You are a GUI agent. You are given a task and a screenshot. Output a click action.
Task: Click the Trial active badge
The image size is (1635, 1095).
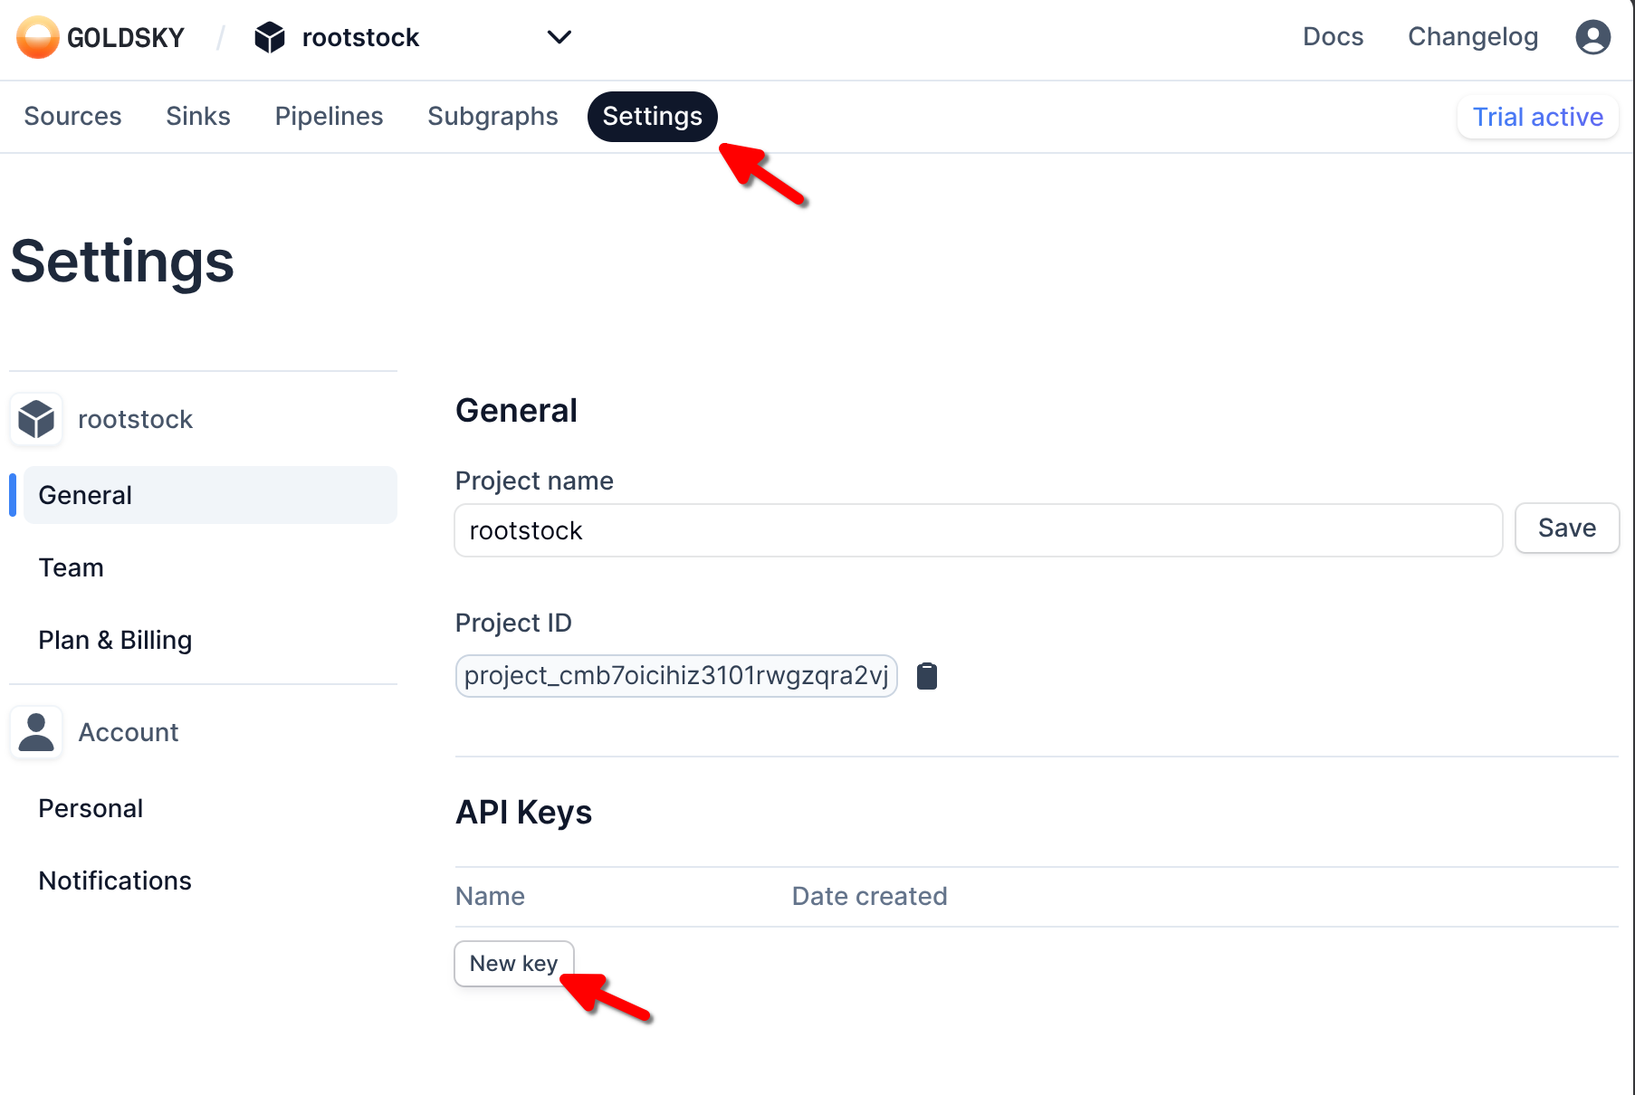click(x=1536, y=117)
